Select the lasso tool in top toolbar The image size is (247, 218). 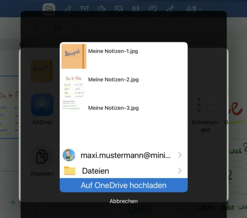point(49,8)
